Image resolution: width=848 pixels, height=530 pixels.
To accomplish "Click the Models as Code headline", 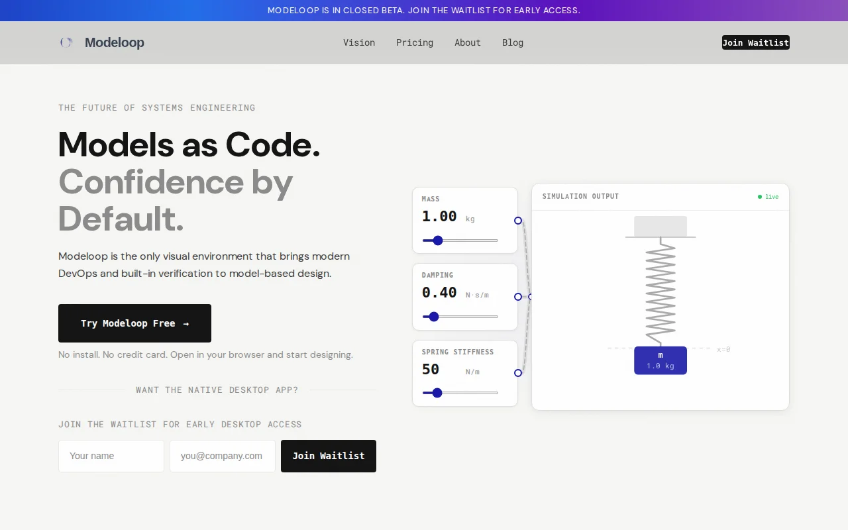I will click(189, 144).
